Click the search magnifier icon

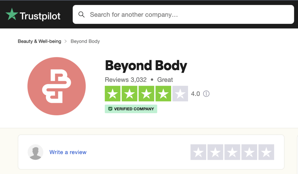tap(81, 15)
